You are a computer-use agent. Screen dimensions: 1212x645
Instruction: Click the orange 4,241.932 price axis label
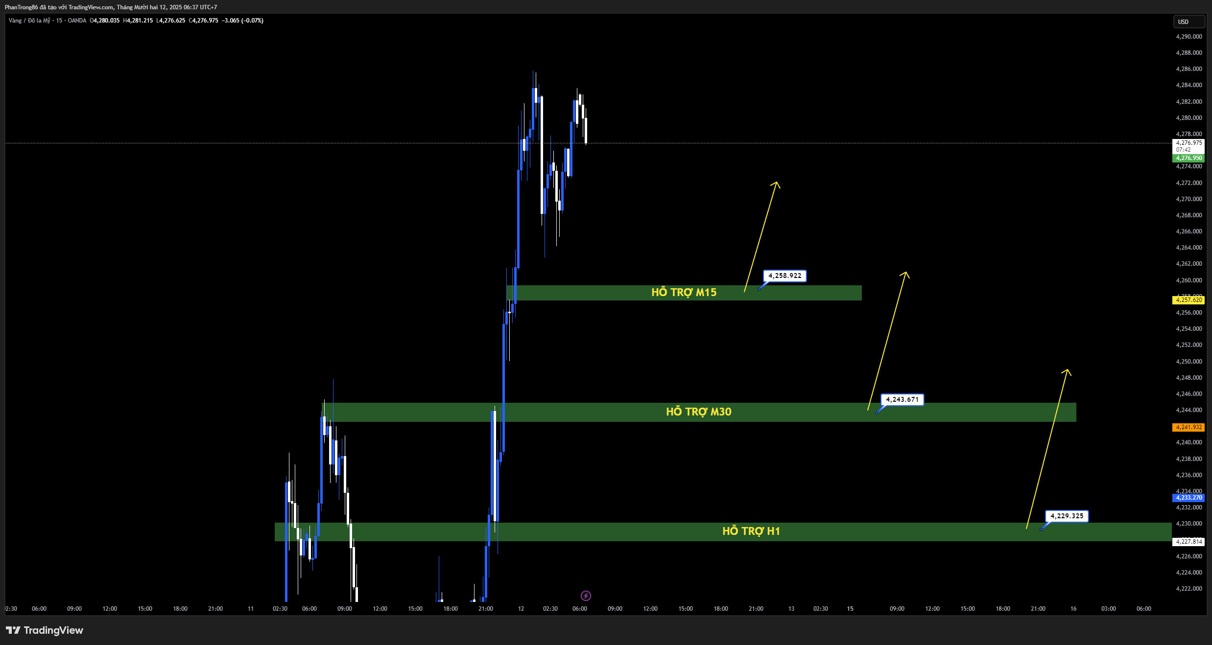[x=1189, y=427]
